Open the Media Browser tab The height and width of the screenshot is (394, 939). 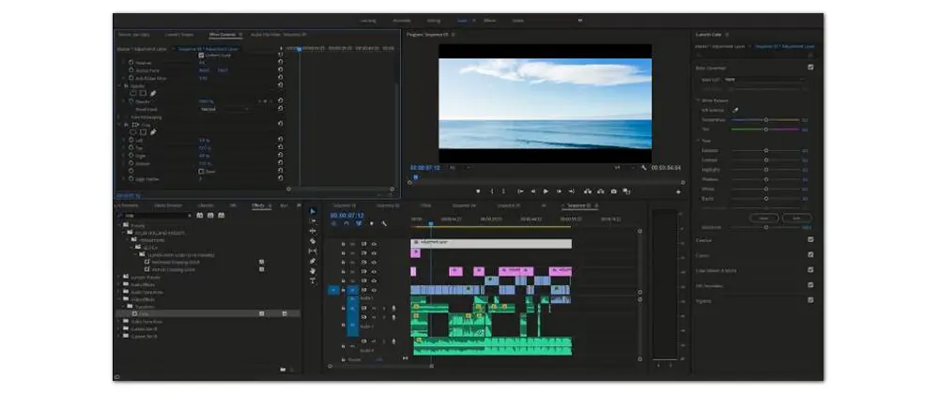[168, 205]
